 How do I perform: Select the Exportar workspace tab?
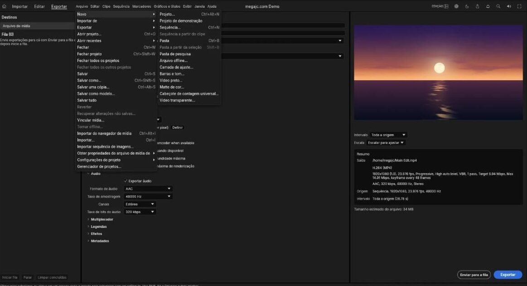click(x=59, y=6)
